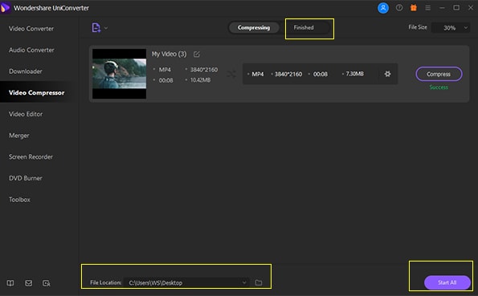Click the Start All button
Screen dimensions: 478x296
(447, 282)
